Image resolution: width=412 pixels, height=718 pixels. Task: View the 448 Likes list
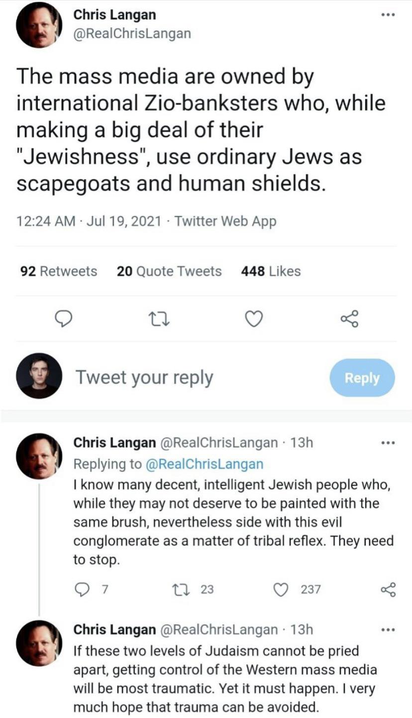pyautogui.click(x=271, y=271)
